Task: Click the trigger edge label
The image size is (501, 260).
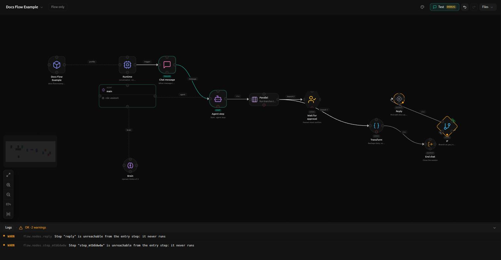Action: (147, 62)
